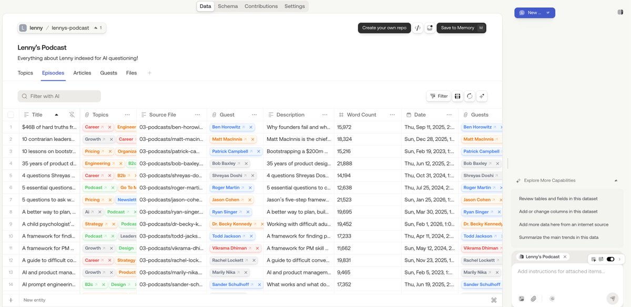Click the @ mention icon in chat box

[x=552, y=299]
